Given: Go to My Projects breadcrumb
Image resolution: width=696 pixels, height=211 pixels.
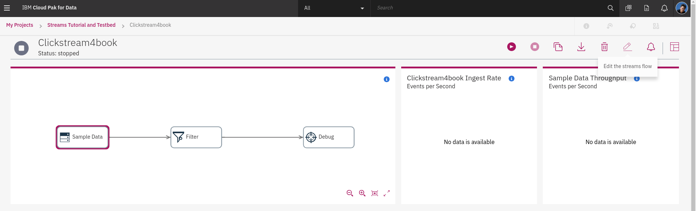Looking at the screenshot, I should click(x=20, y=25).
